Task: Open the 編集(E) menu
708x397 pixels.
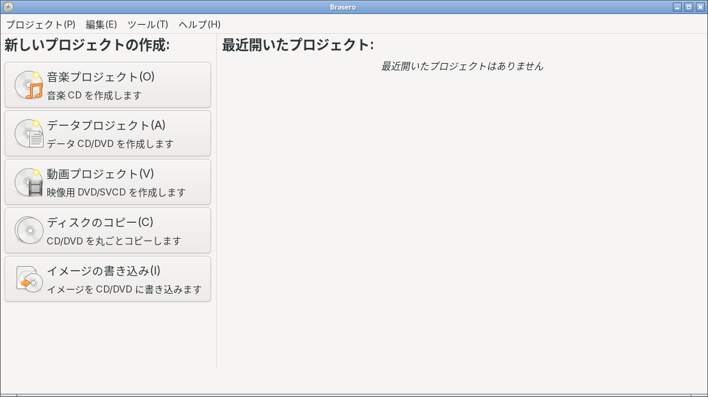Action: pos(101,24)
